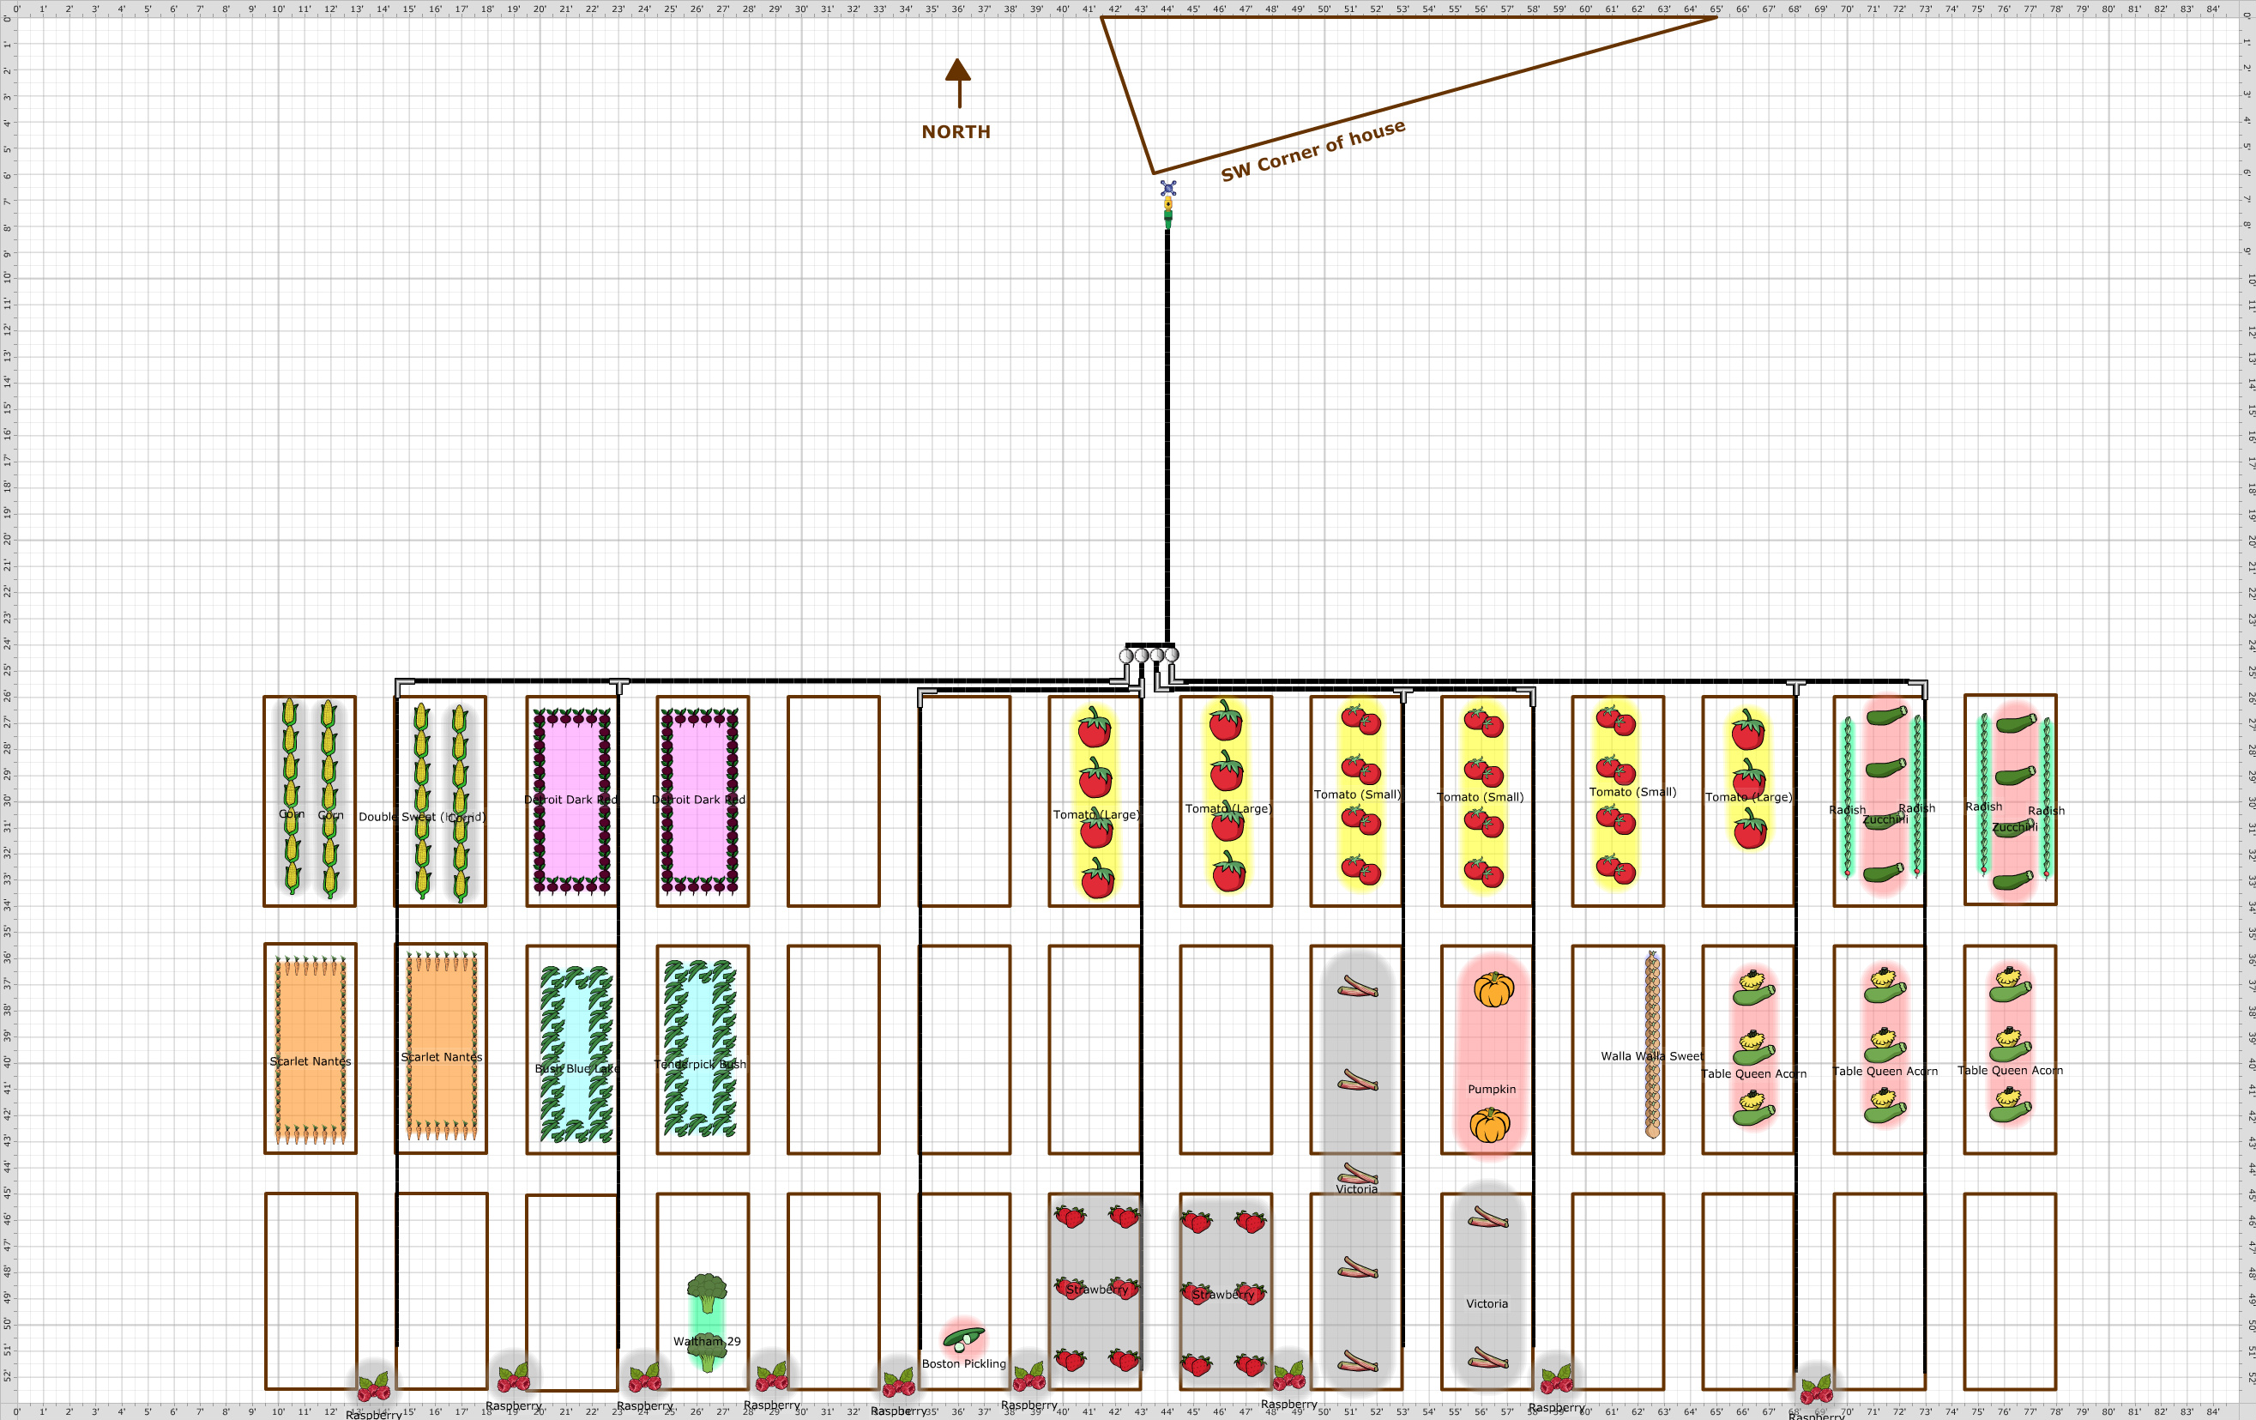Select the rightmost "Radish" label

click(x=2045, y=811)
